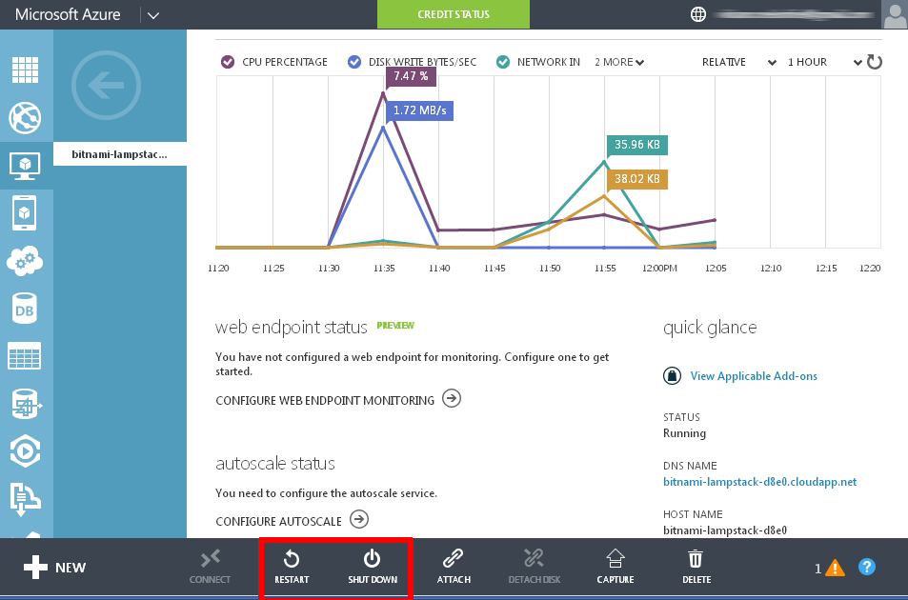The height and width of the screenshot is (600, 908).
Task: Open HDInsight database icon in sidebar
Action: 25,403
